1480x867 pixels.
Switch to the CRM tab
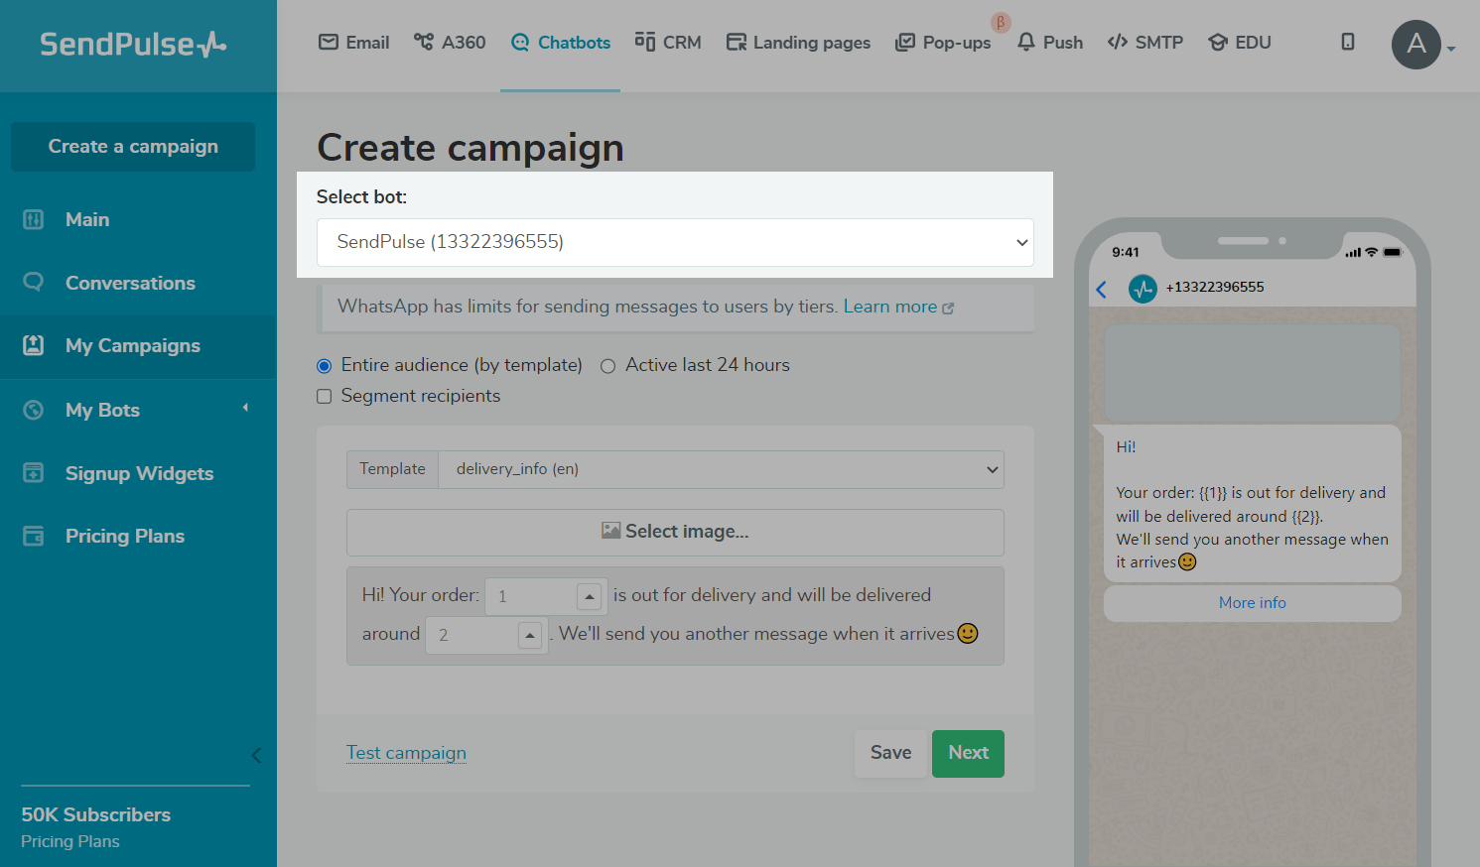click(668, 43)
